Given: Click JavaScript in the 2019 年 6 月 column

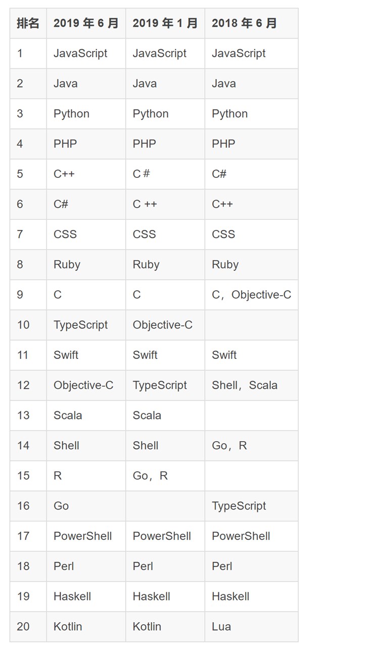Looking at the screenshot, I should pos(80,54).
